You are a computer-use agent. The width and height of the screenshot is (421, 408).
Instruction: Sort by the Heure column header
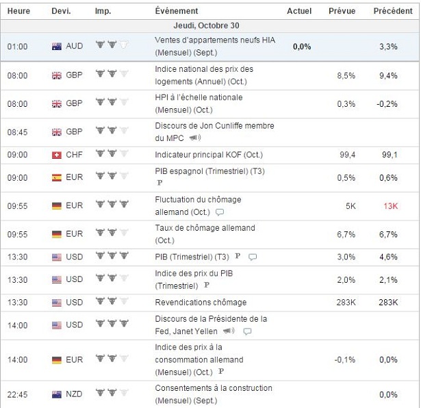coord(18,11)
